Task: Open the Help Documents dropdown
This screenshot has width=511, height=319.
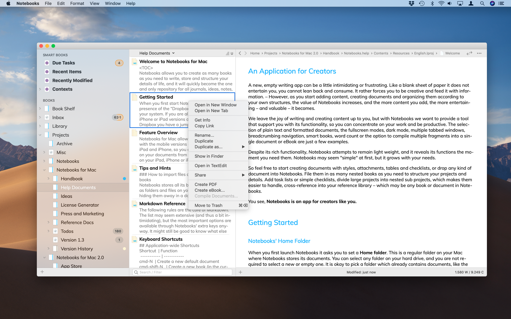Action: [x=157, y=53]
